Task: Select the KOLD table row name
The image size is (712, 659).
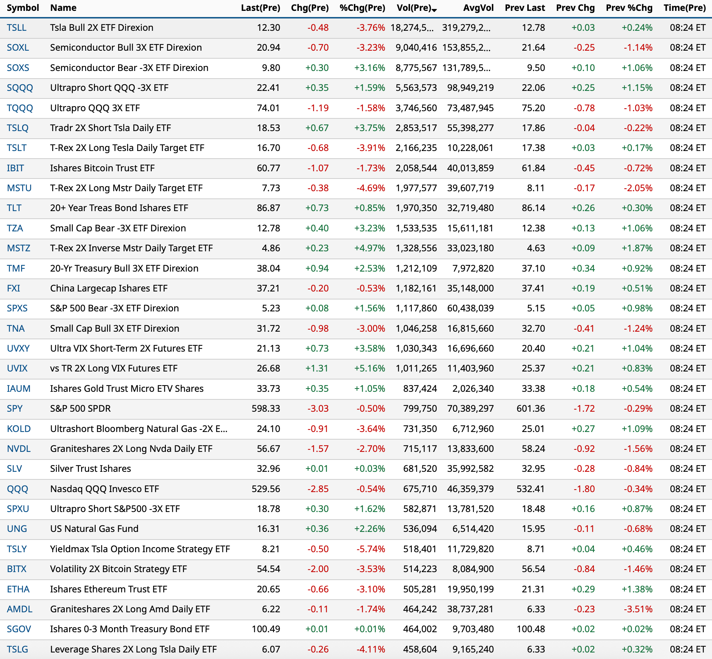Action: tap(139, 429)
